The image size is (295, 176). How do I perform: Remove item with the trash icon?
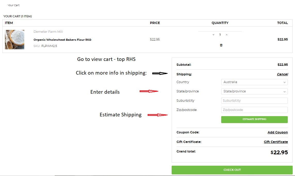tap(221, 45)
